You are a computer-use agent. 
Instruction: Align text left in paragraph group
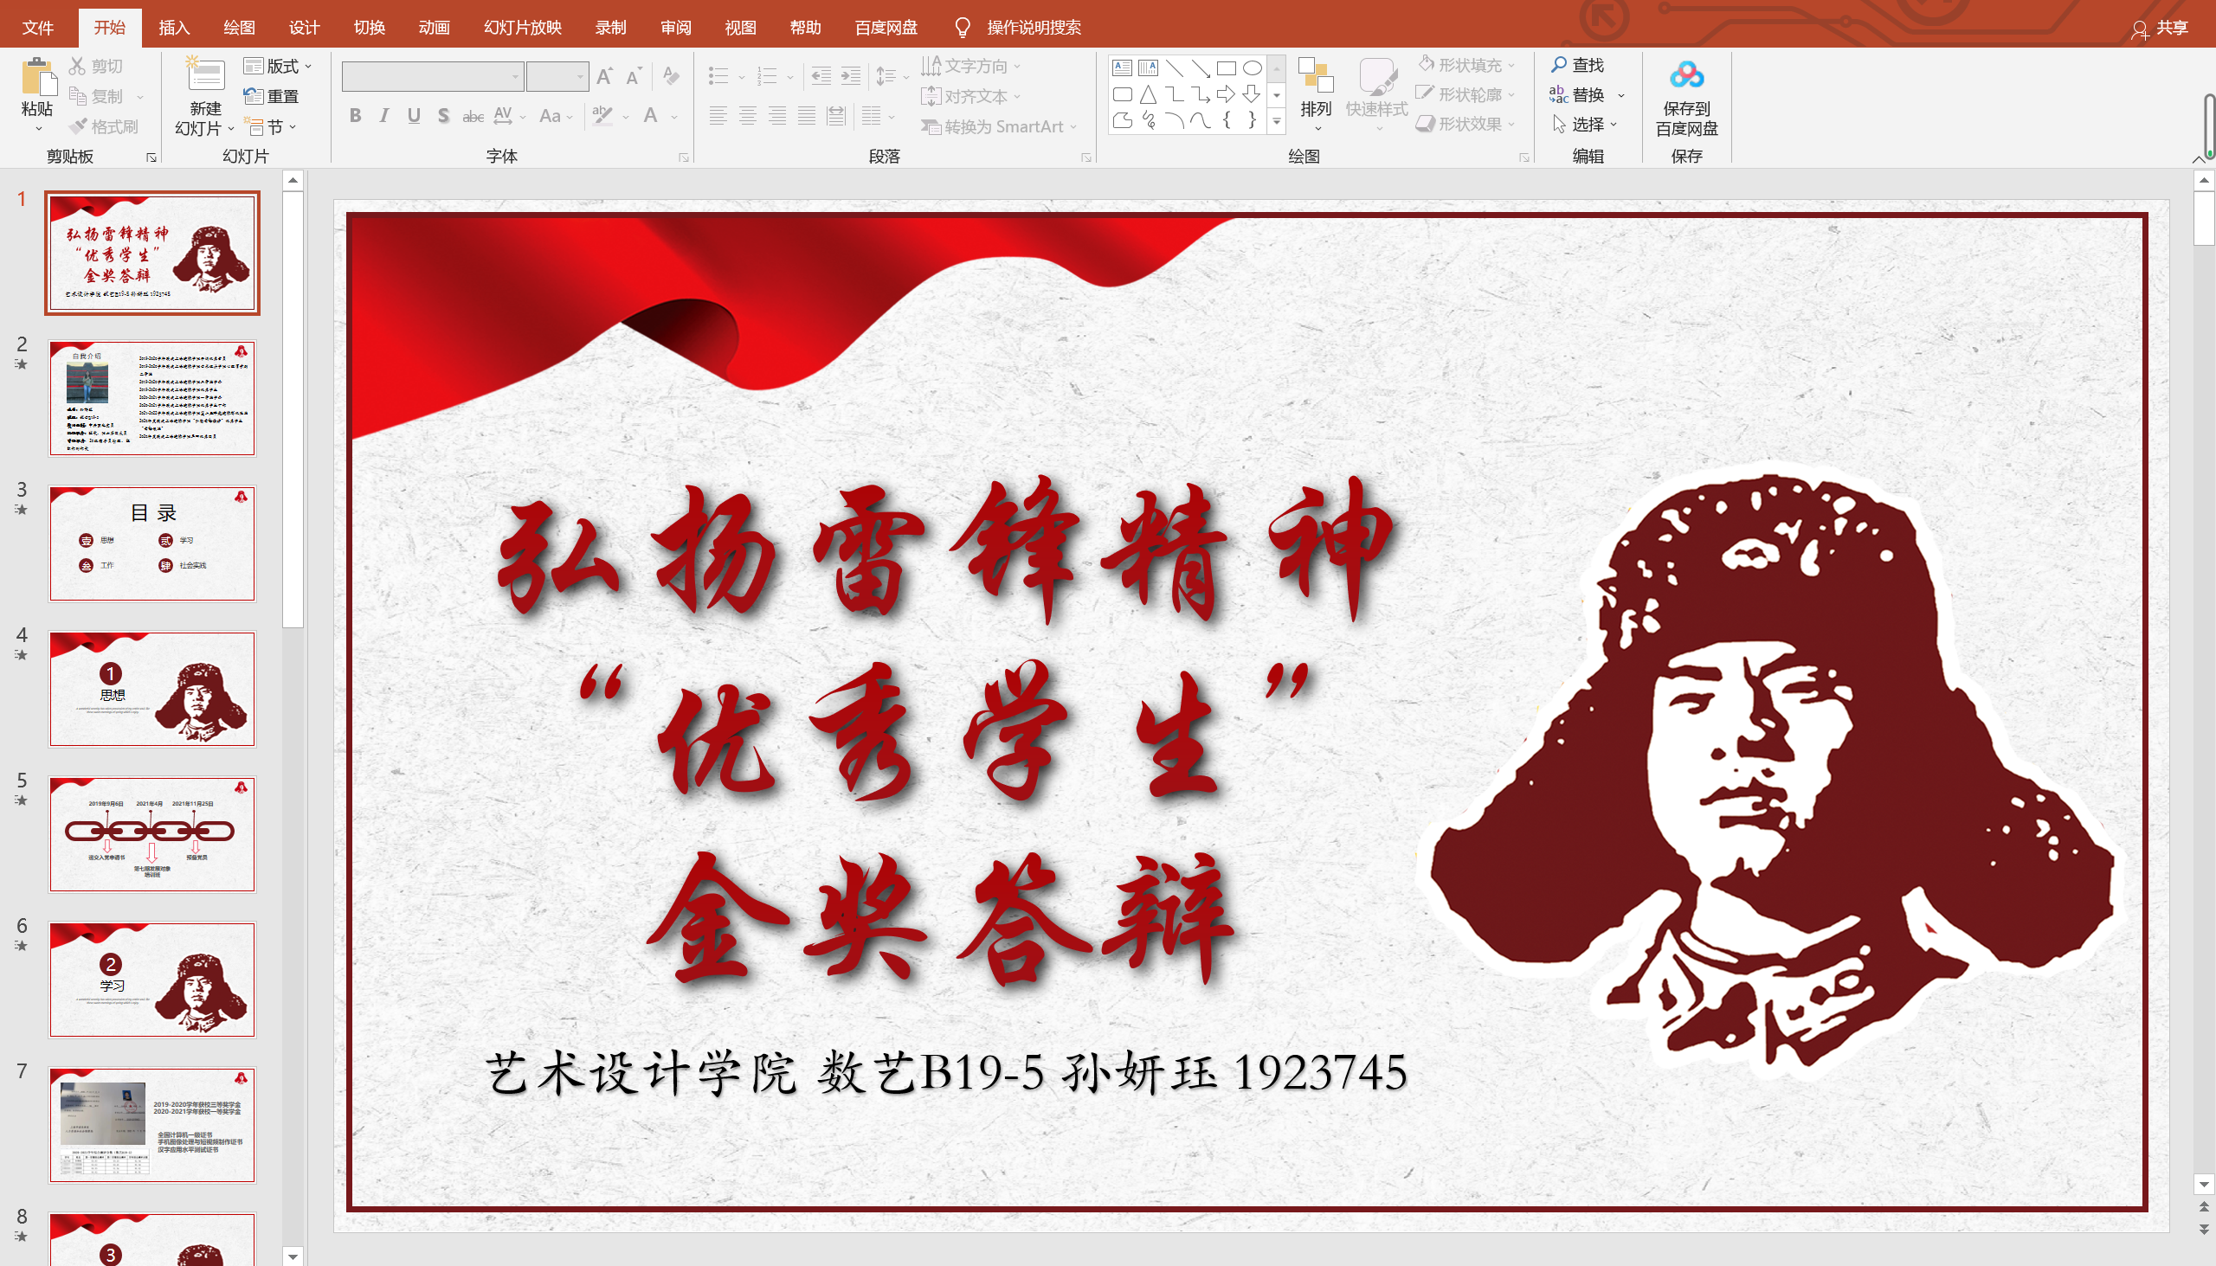[718, 116]
